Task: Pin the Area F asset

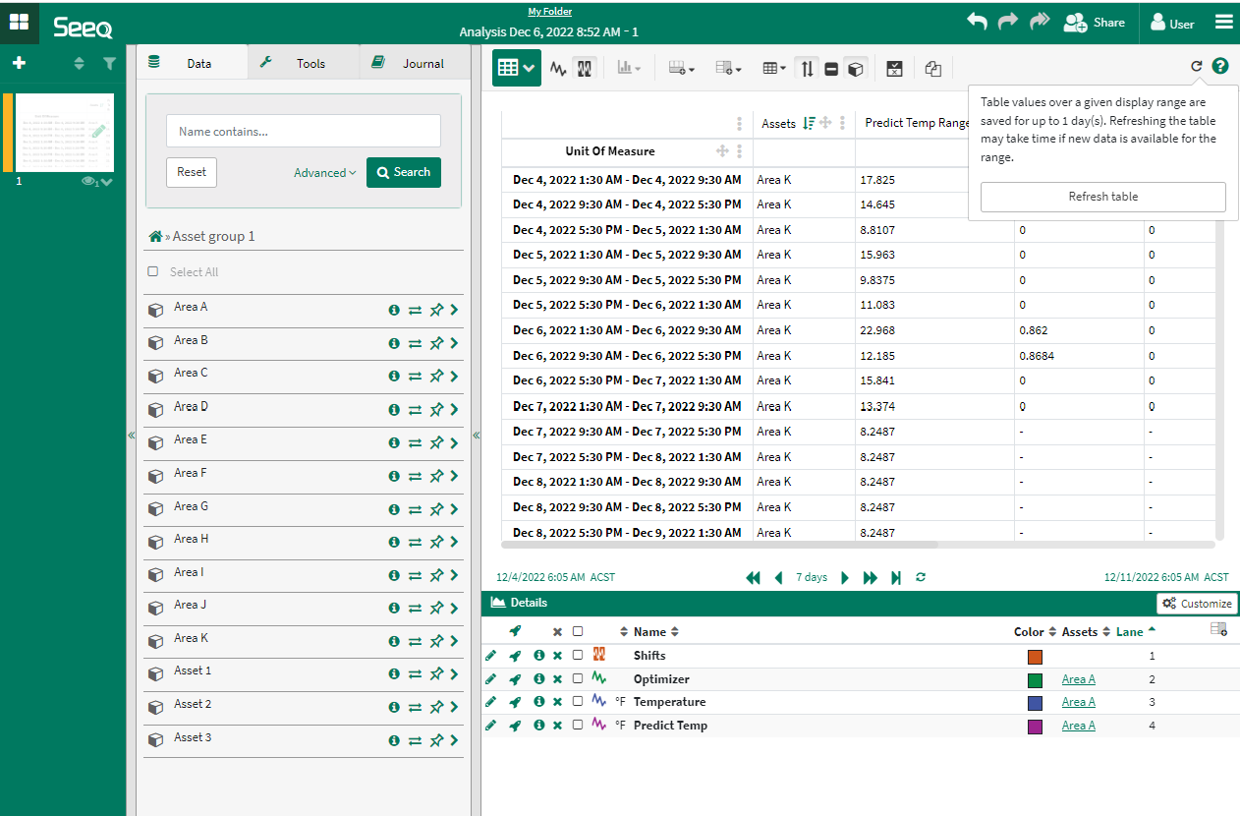Action: [x=436, y=476]
